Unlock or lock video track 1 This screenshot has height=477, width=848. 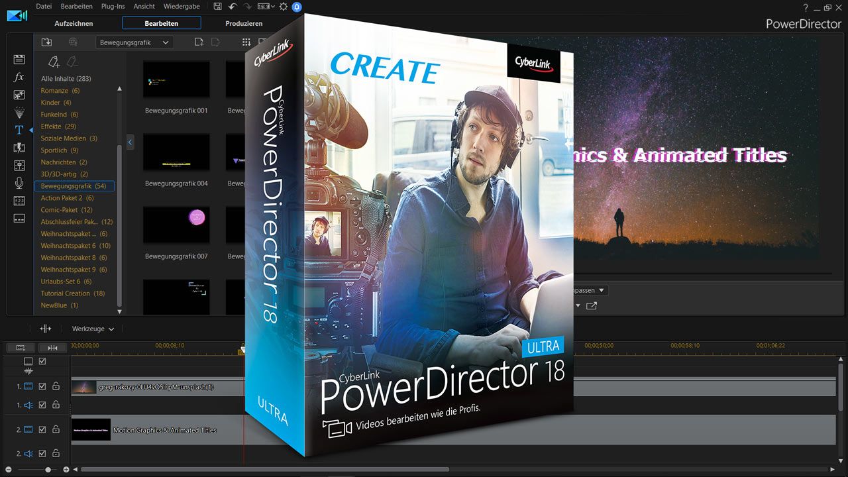click(56, 386)
